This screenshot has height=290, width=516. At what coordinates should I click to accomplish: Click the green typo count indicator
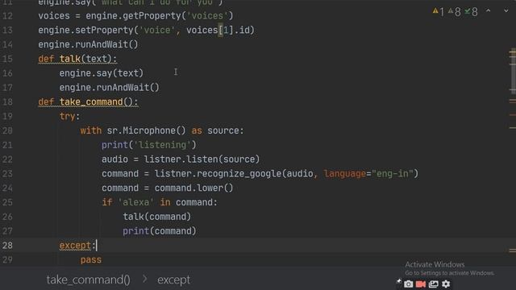[x=471, y=12]
